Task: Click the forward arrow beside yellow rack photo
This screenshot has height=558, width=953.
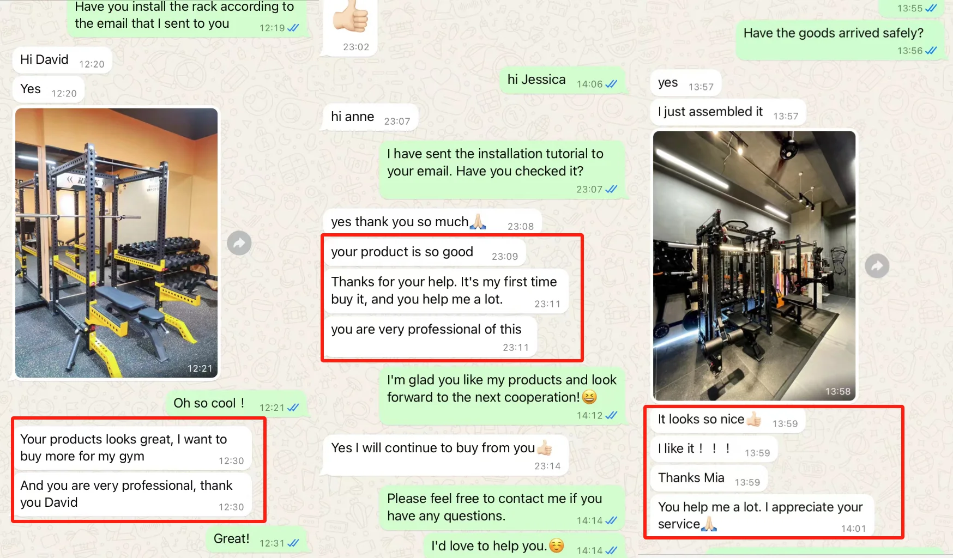Action: pyautogui.click(x=239, y=243)
